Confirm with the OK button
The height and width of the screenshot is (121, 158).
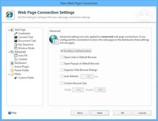(x=122, y=113)
